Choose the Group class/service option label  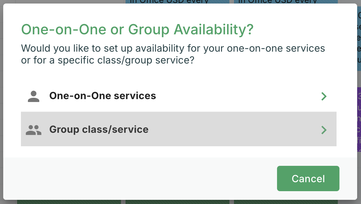tap(99, 129)
